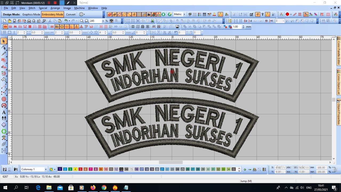Click the 3D satin stitch icon
The width and height of the screenshot is (341, 192).
(x=116, y=27)
